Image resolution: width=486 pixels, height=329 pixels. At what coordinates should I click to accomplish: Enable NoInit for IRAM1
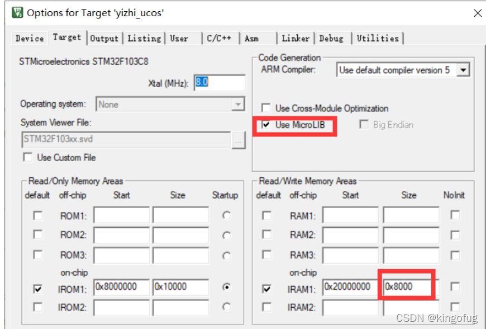point(455,286)
